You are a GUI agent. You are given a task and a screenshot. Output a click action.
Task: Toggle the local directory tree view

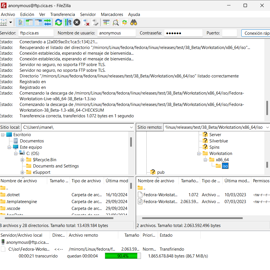(x=29, y=22)
